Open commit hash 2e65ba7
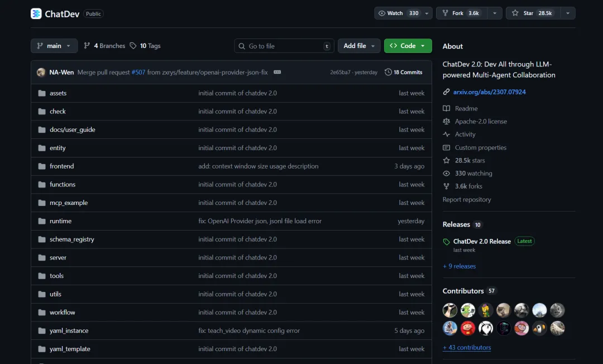Image resolution: width=603 pixels, height=364 pixels. pyautogui.click(x=340, y=72)
